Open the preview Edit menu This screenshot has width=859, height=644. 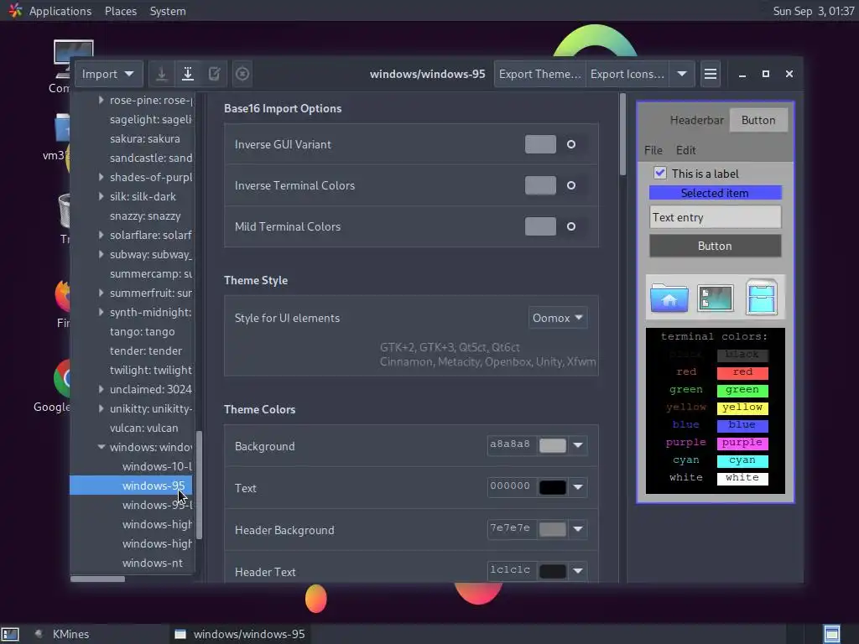click(686, 150)
